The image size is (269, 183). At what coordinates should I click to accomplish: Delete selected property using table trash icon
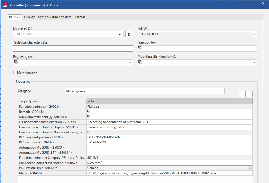click(249, 94)
